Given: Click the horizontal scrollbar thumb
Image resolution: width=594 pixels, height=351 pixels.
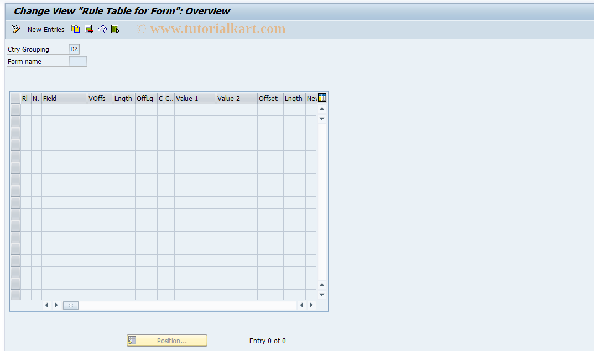Looking at the screenshot, I should [x=71, y=305].
